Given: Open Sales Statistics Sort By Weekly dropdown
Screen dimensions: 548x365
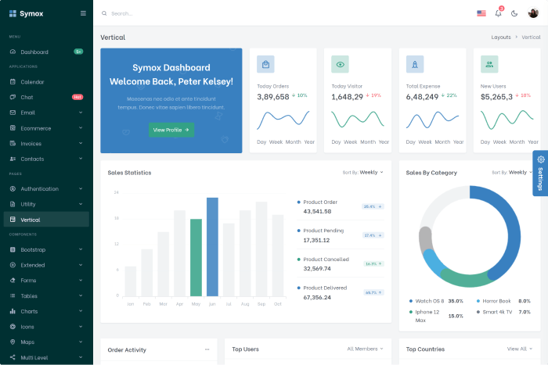Looking at the screenshot, I should coord(363,173).
